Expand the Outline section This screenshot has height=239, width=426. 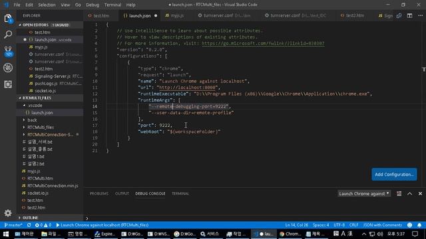50,218
